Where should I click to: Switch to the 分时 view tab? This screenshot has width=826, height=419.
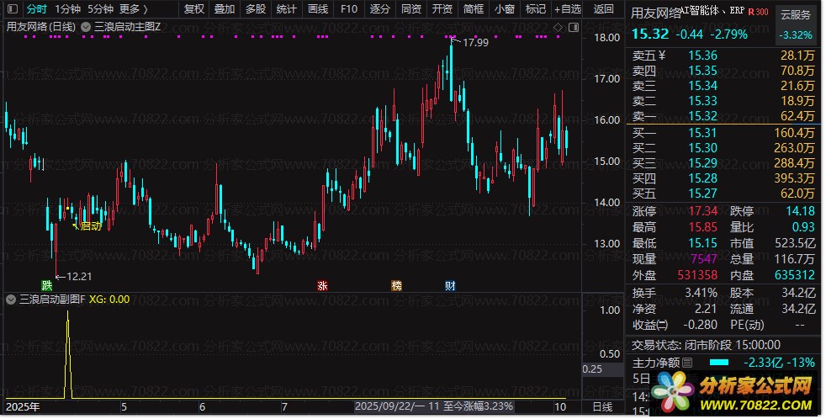[36, 9]
